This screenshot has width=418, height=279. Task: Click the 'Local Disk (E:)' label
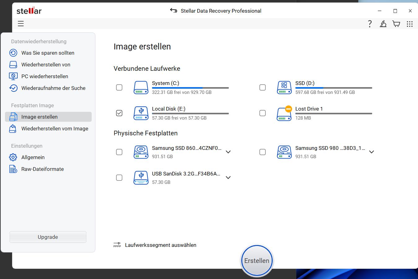tap(169, 109)
